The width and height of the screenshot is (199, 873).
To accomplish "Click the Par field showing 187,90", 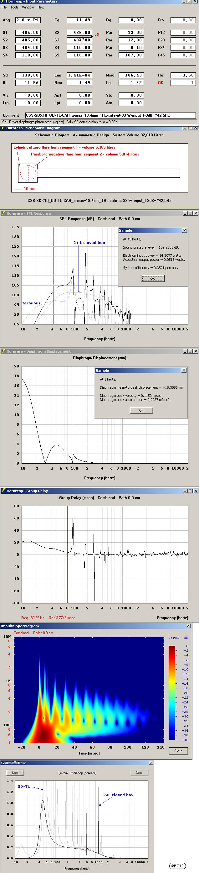I will [131, 55].
